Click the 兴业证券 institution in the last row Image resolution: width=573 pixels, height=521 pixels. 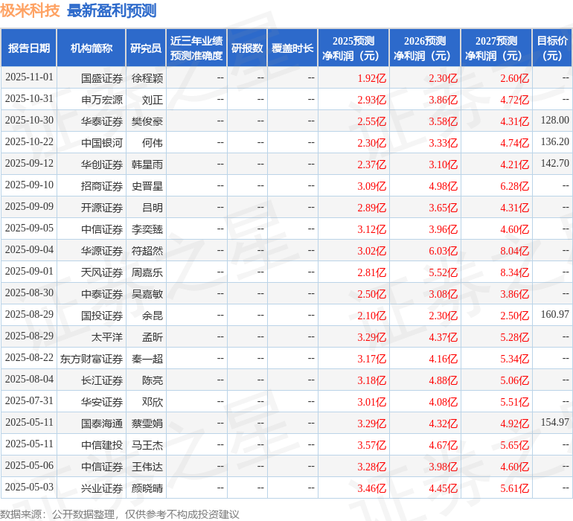102,488
